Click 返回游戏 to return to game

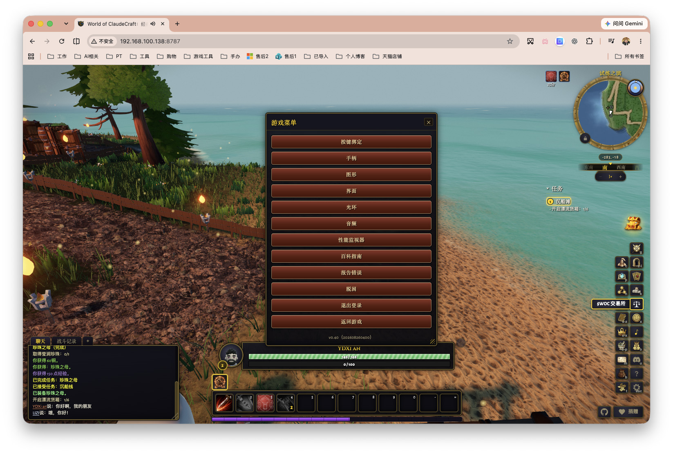point(351,322)
